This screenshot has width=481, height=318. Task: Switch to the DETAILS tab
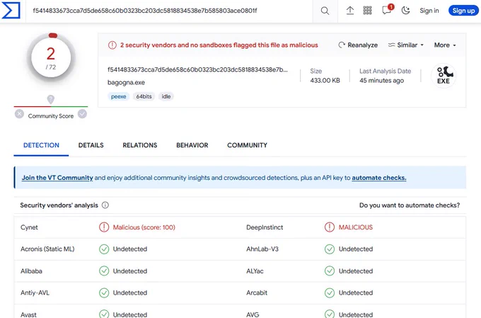pyautogui.click(x=91, y=145)
